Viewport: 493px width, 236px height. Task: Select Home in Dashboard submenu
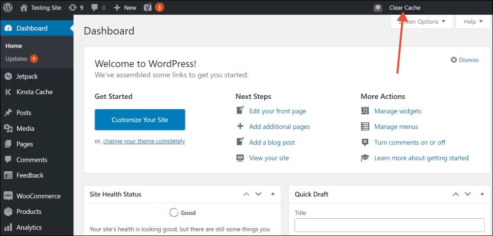(x=13, y=46)
